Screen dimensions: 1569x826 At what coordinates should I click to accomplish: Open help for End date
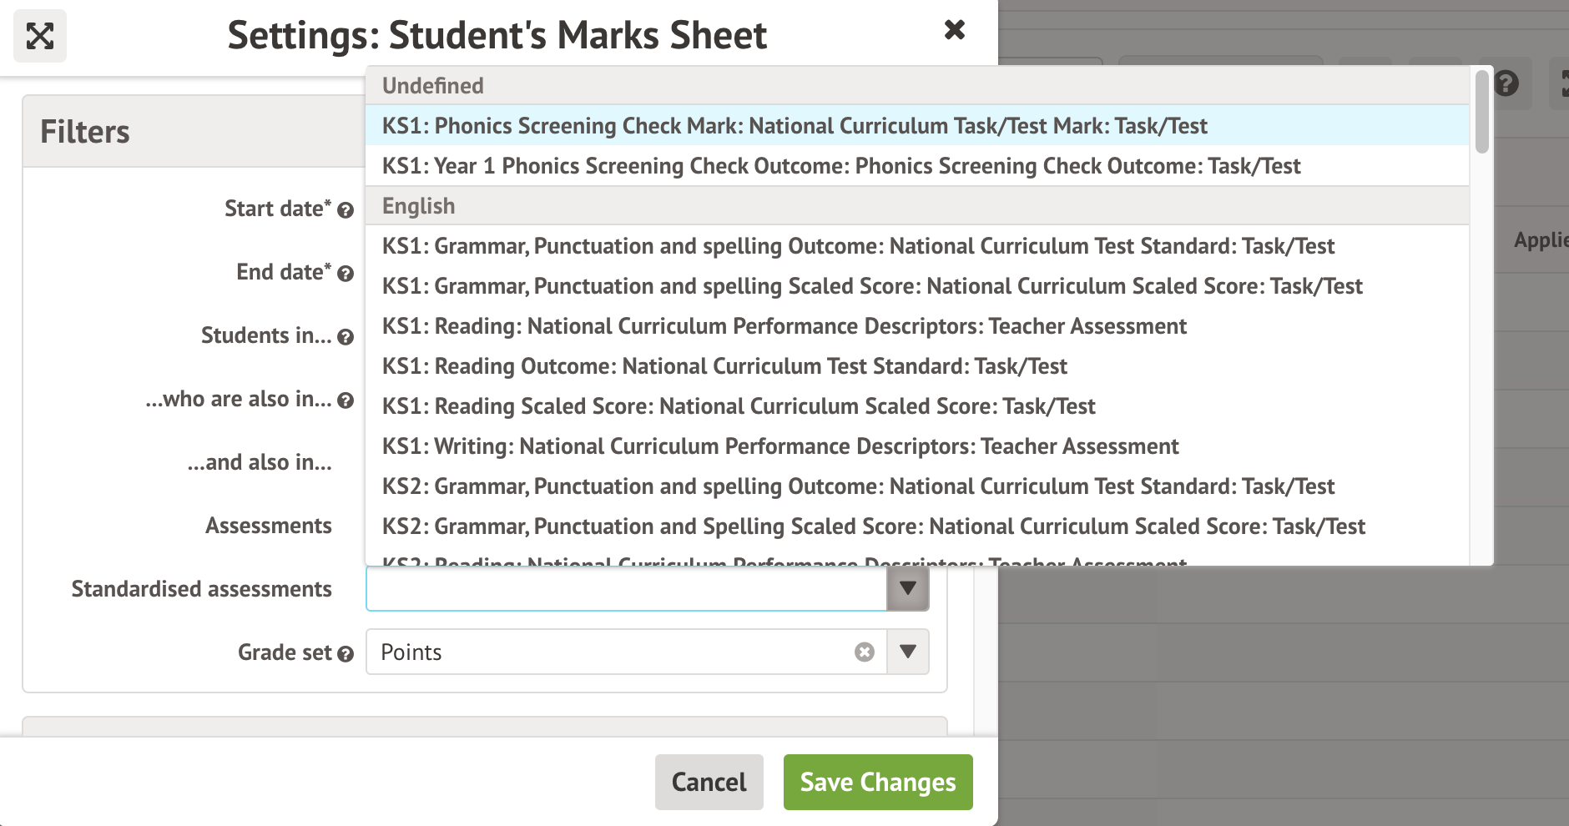[x=346, y=274]
